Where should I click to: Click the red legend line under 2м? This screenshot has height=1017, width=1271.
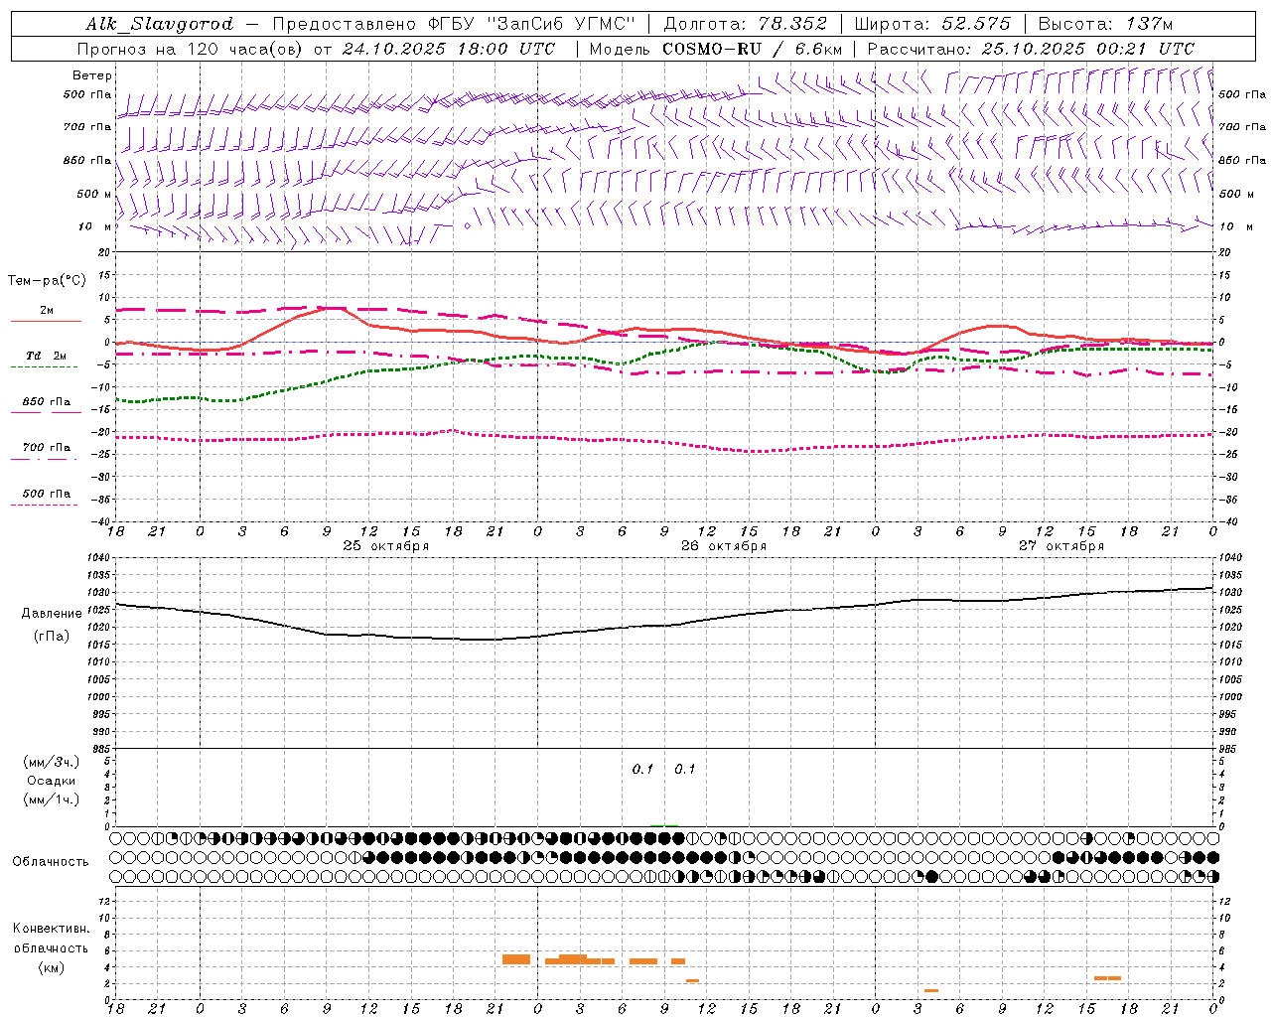click(47, 322)
